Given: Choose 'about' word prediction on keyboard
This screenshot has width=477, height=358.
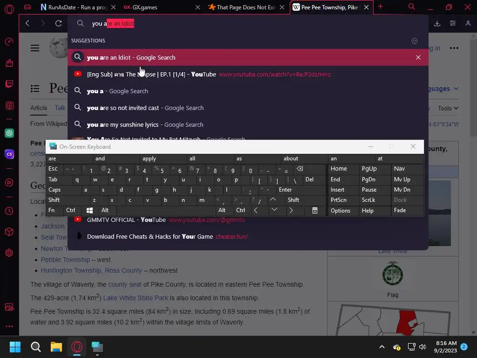Looking at the screenshot, I should coord(304,158).
